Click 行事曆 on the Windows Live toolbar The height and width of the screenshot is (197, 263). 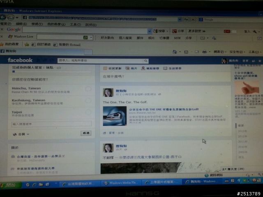coord(164,38)
